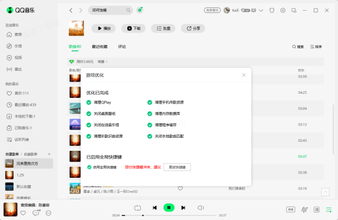Change the loop playback mode icon
The width and height of the screenshot is (338, 220).
(137, 208)
